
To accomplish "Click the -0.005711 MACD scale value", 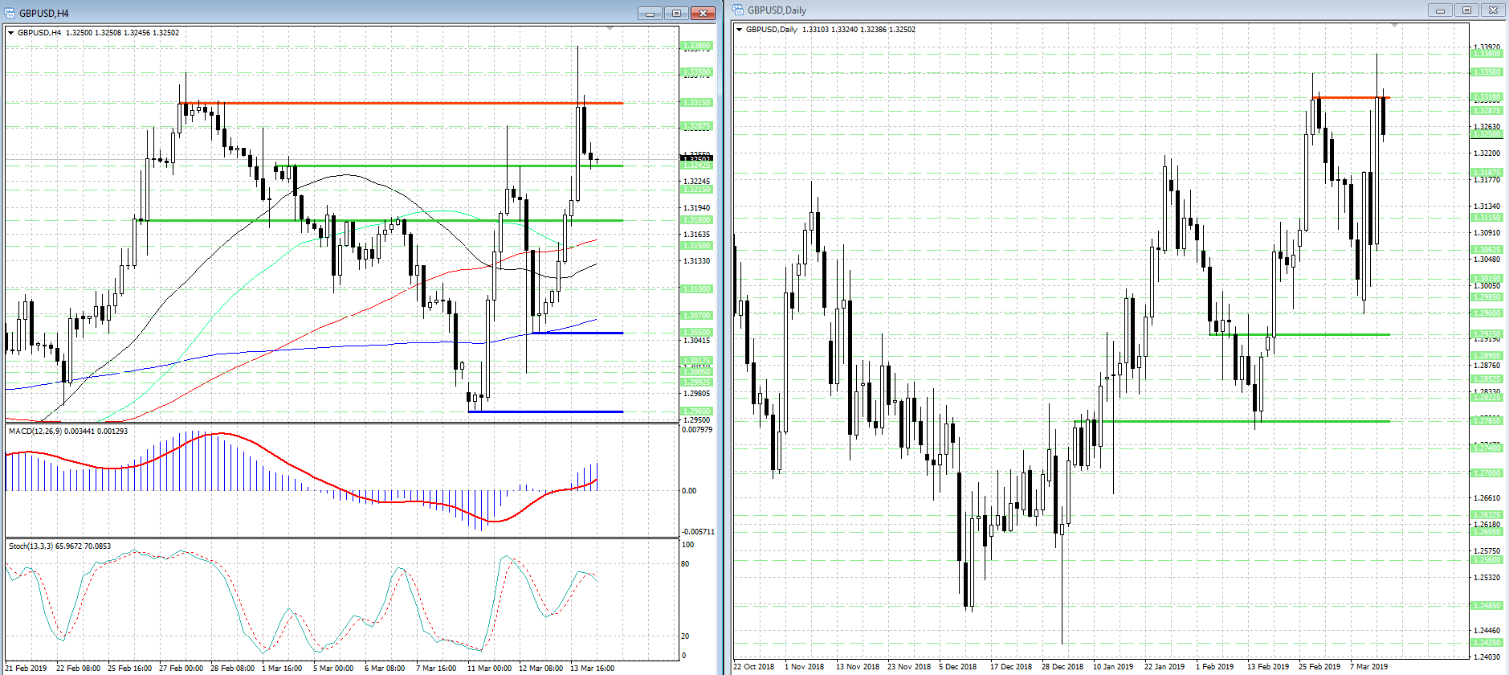I will tap(698, 532).
